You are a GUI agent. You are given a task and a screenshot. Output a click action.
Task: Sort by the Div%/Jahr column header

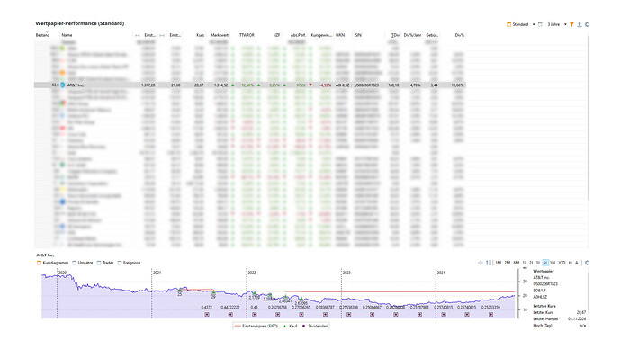412,35
